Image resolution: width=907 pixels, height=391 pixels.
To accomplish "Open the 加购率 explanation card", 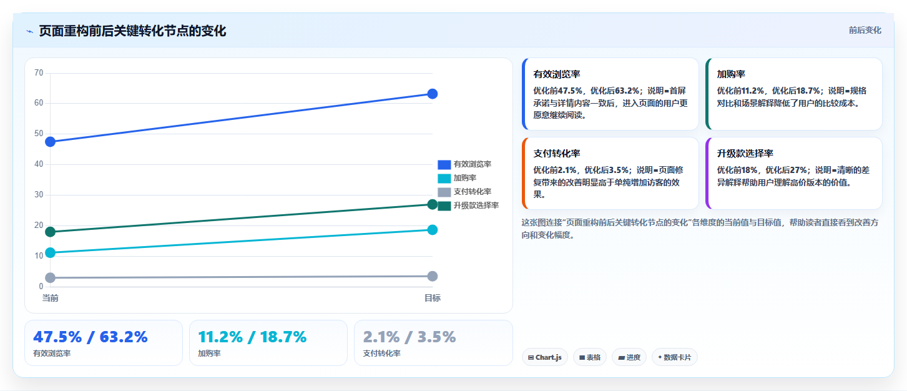I will click(793, 94).
